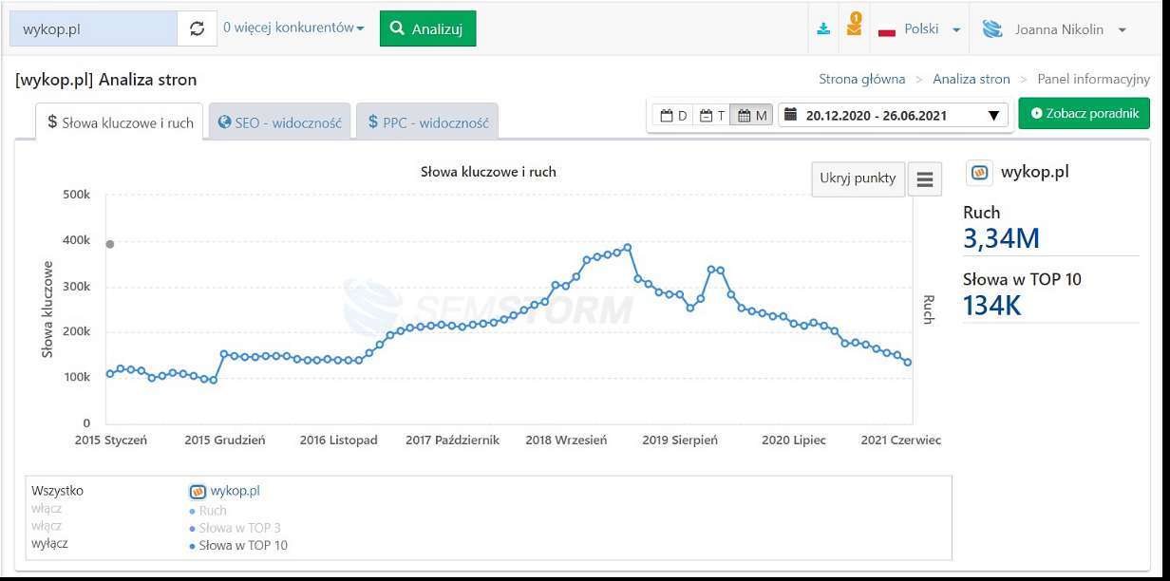1170x581 pixels.
Task: Expand the '0 więcej konkurentów' dropdown
Action: pos(293,28)
